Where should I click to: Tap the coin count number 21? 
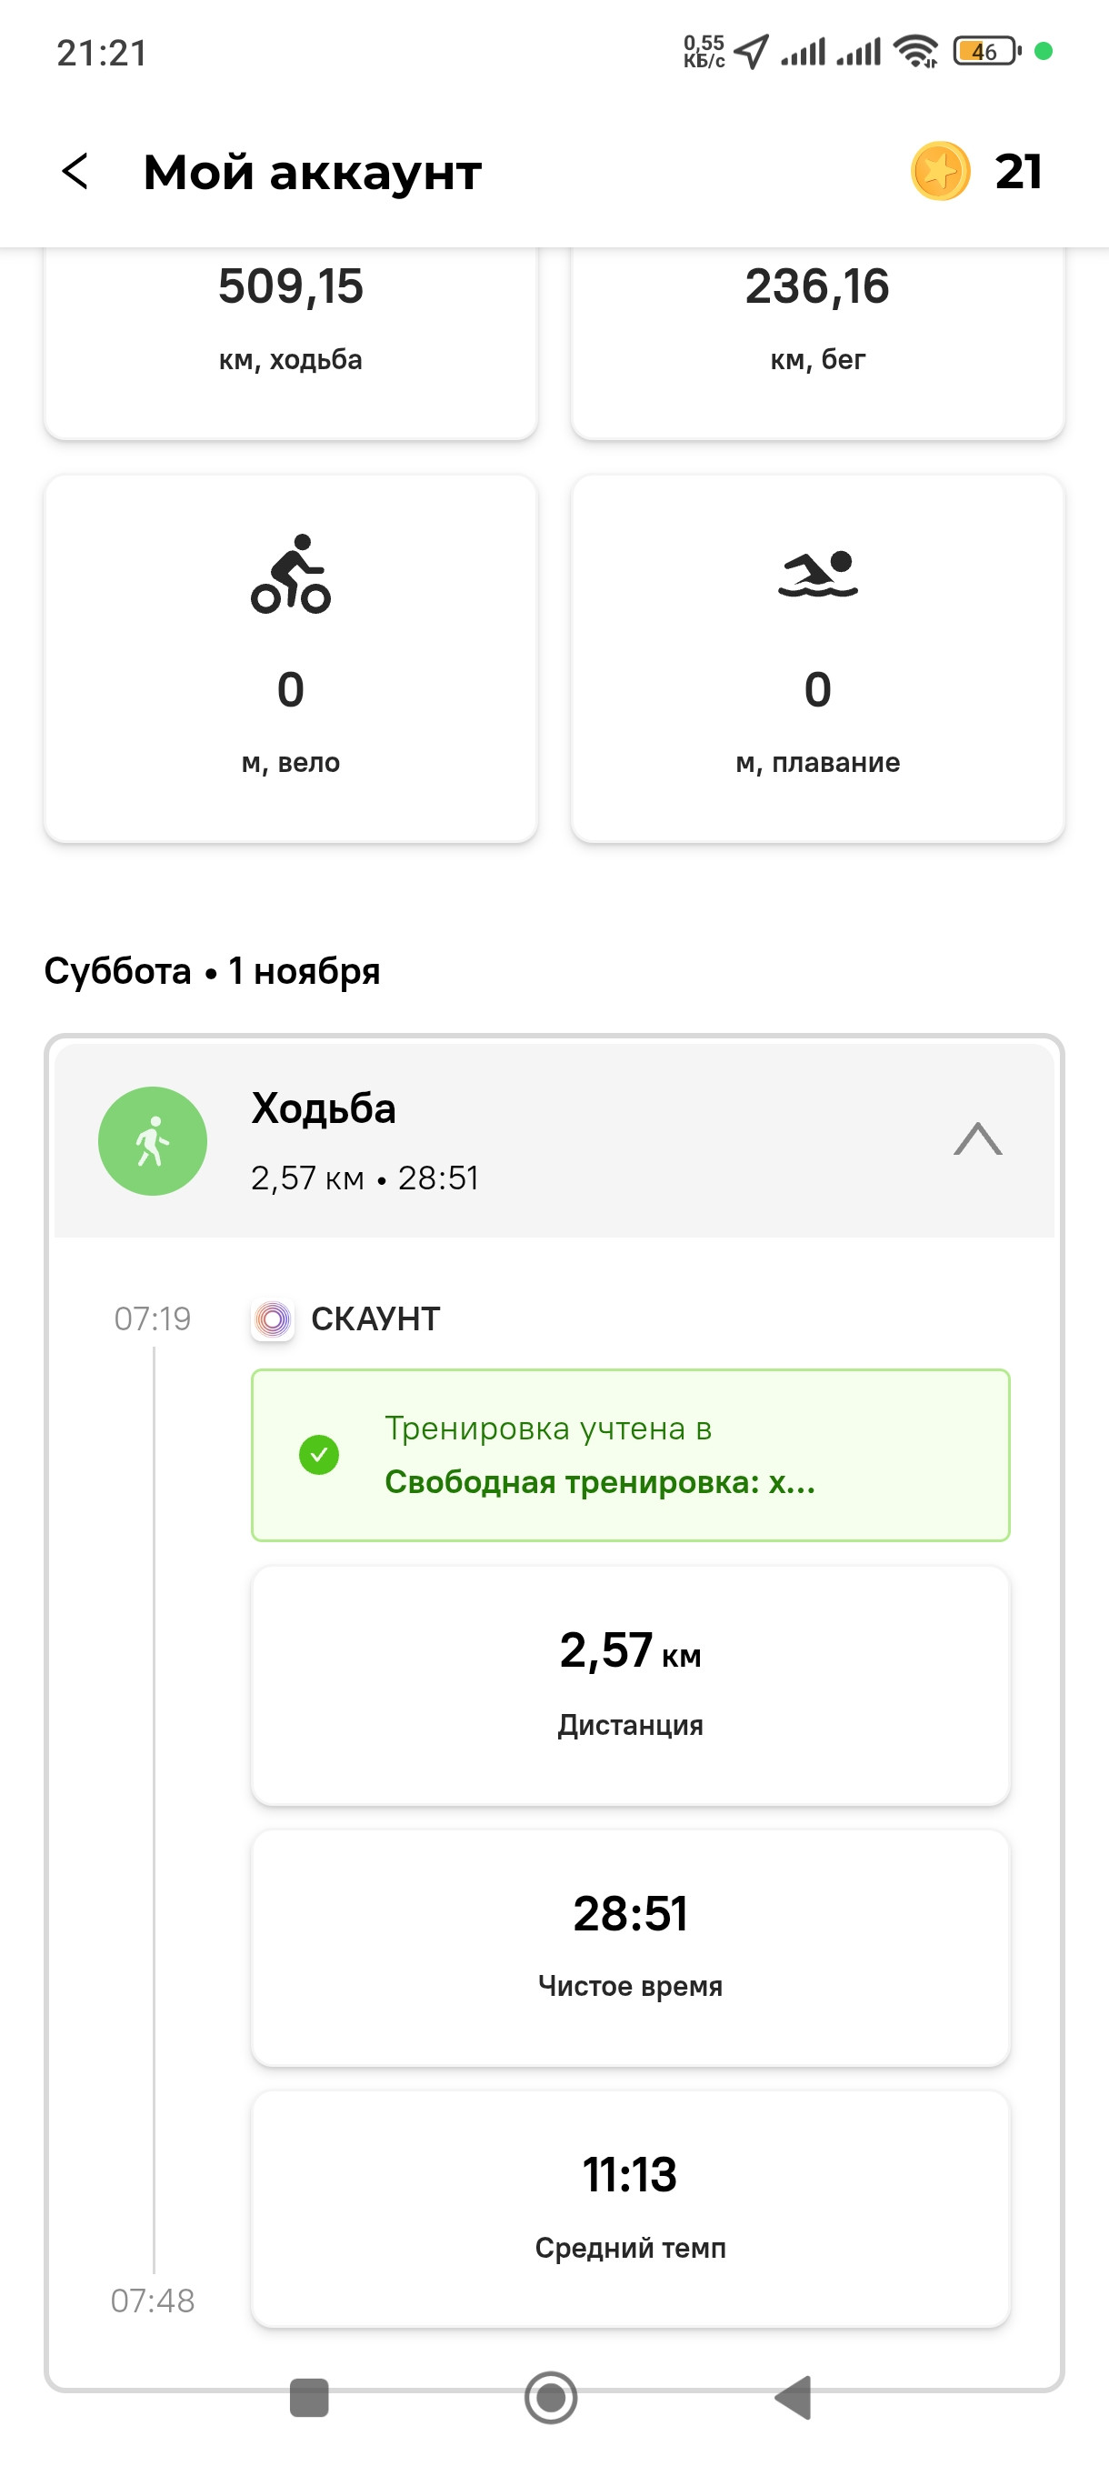[x=1018, y=171]
